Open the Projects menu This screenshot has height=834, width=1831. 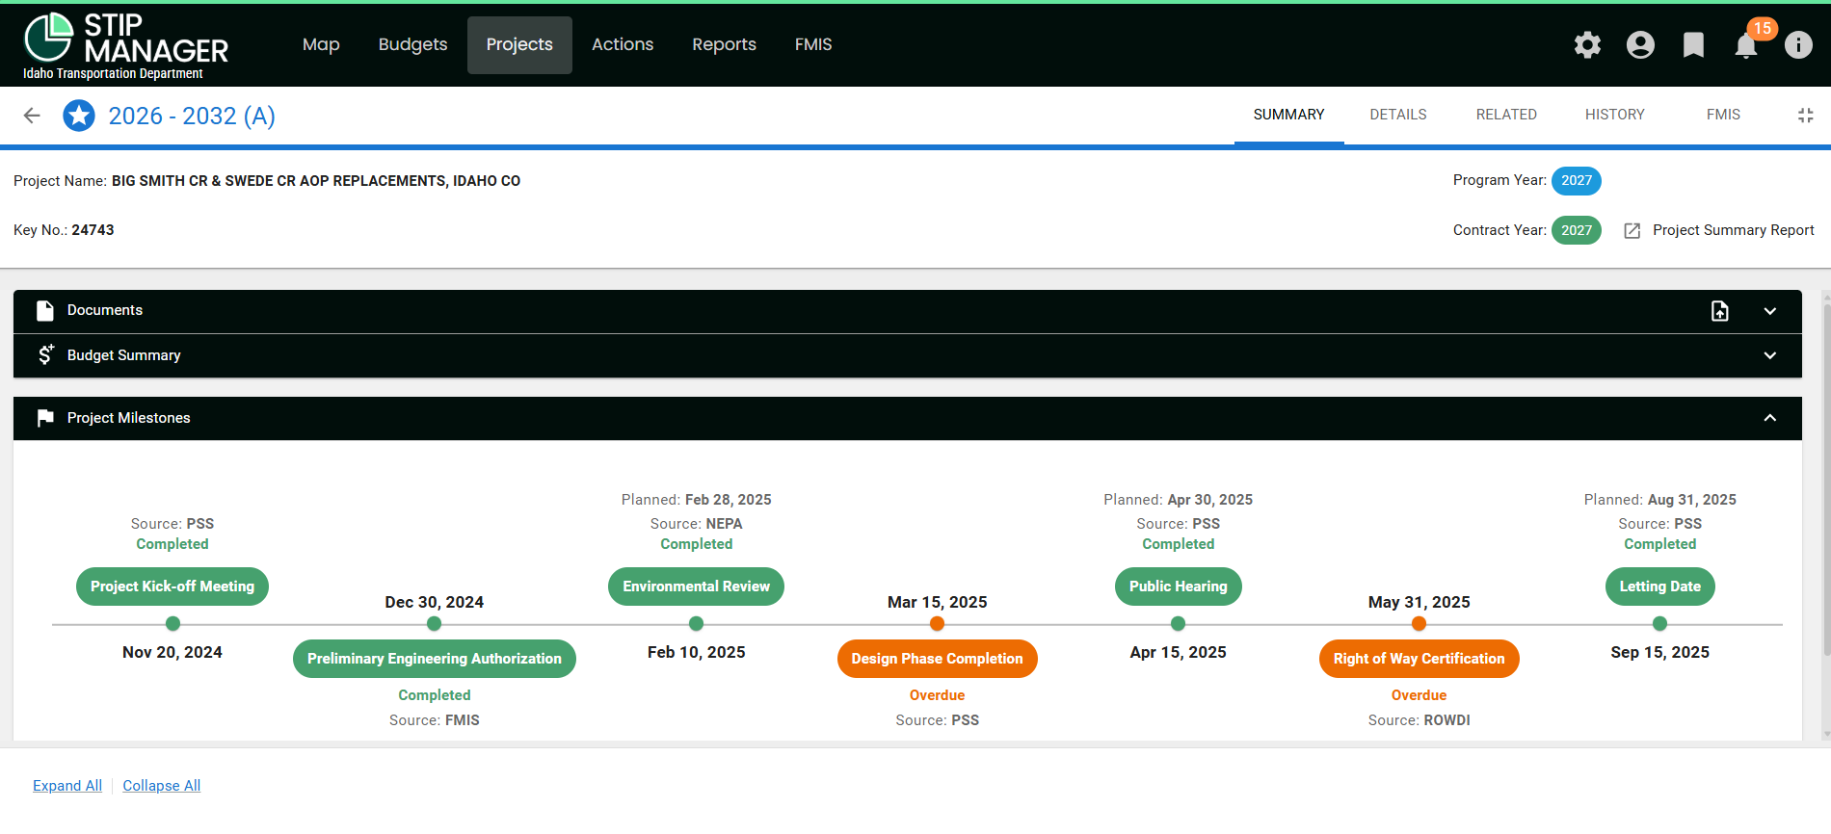pos(519,44)
